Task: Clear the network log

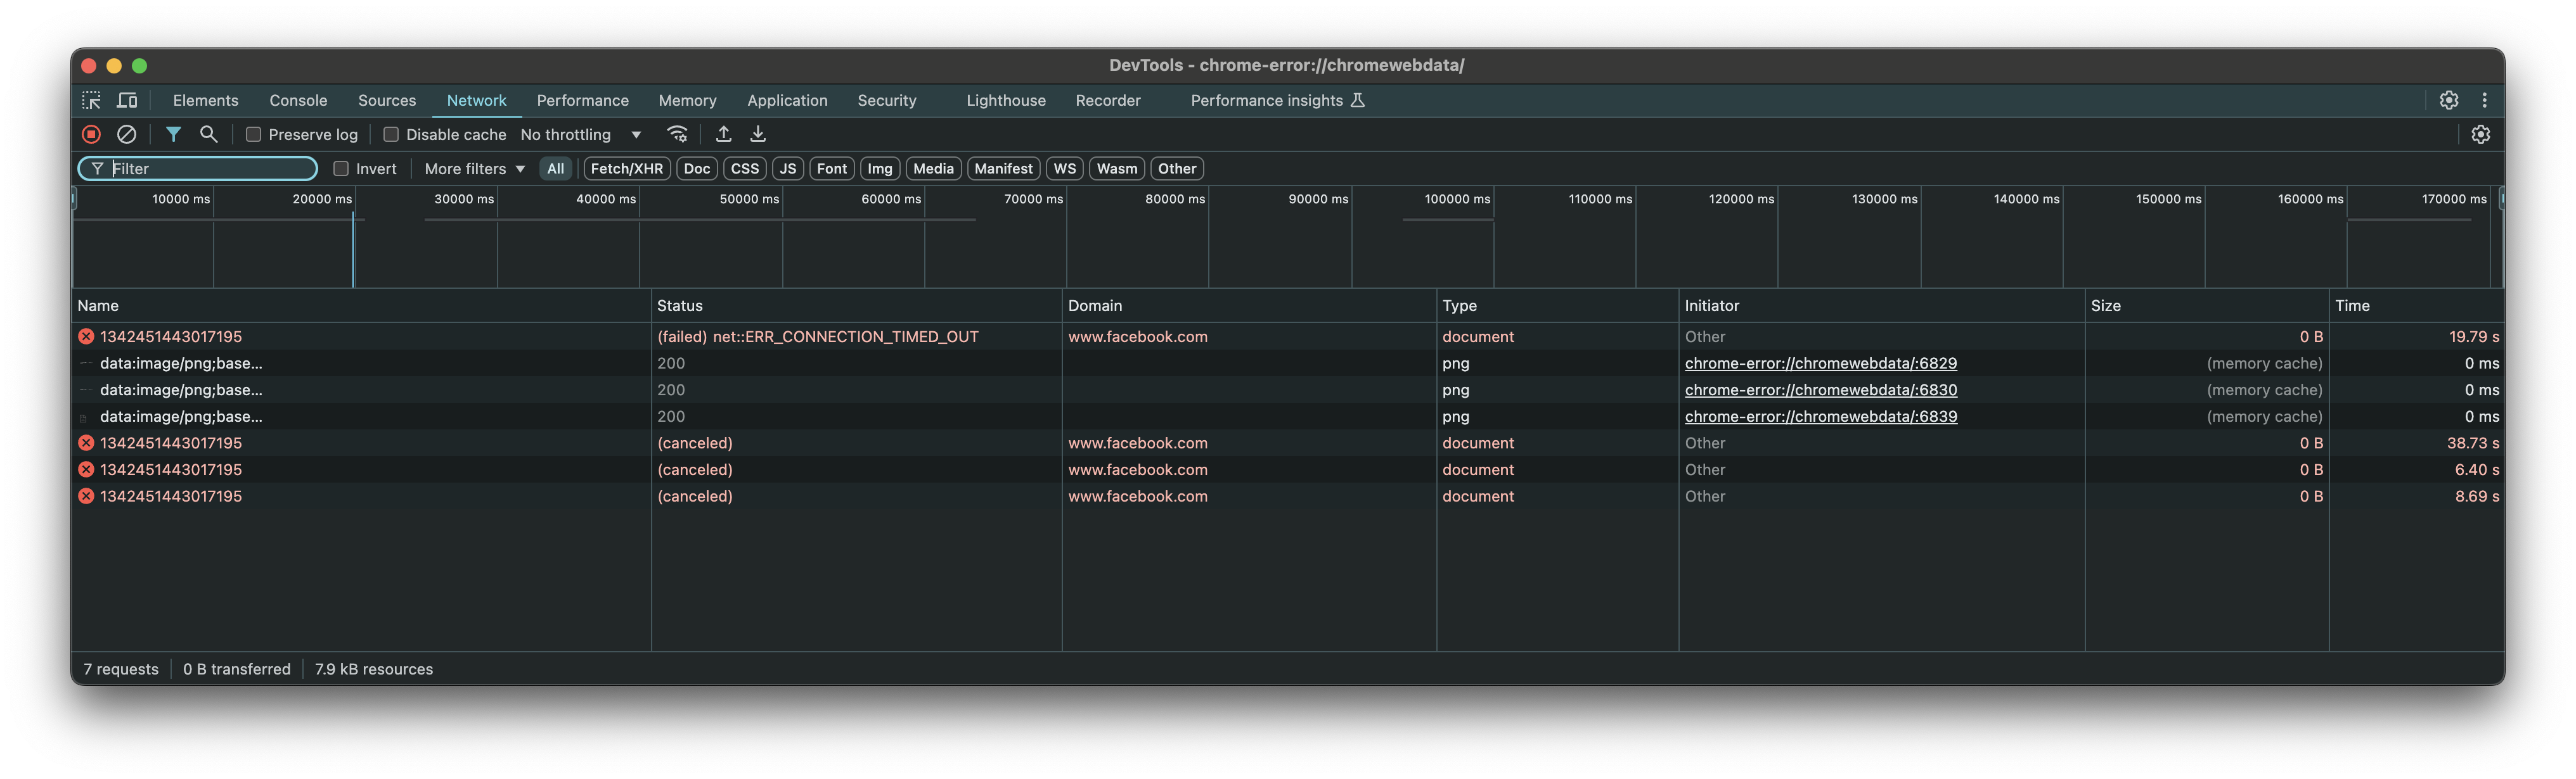Action: 127,134
